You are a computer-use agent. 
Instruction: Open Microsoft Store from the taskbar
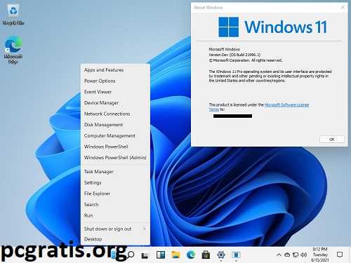point(206,255)
